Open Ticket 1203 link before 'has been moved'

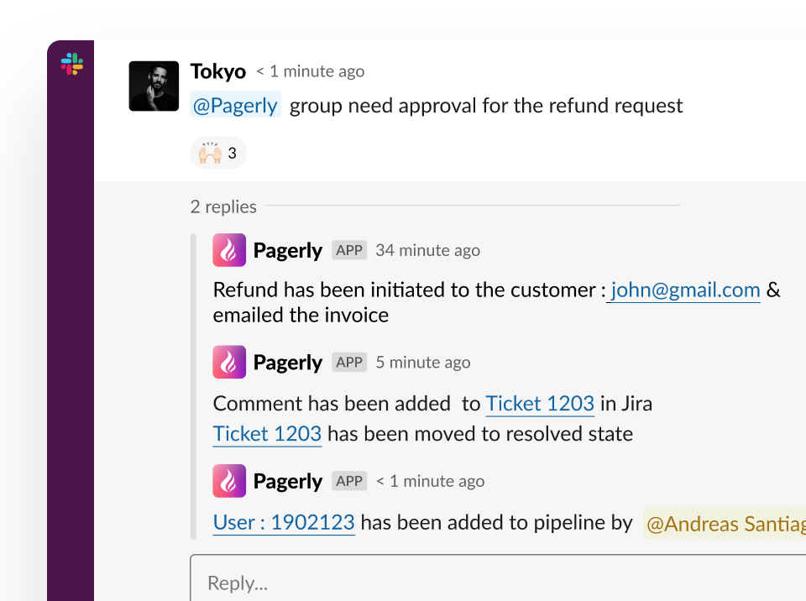point(267,434)
